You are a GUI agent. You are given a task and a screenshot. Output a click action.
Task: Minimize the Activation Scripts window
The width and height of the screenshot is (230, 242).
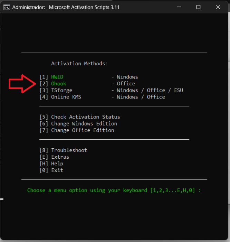pyautogui.click(x=179, y=7)
